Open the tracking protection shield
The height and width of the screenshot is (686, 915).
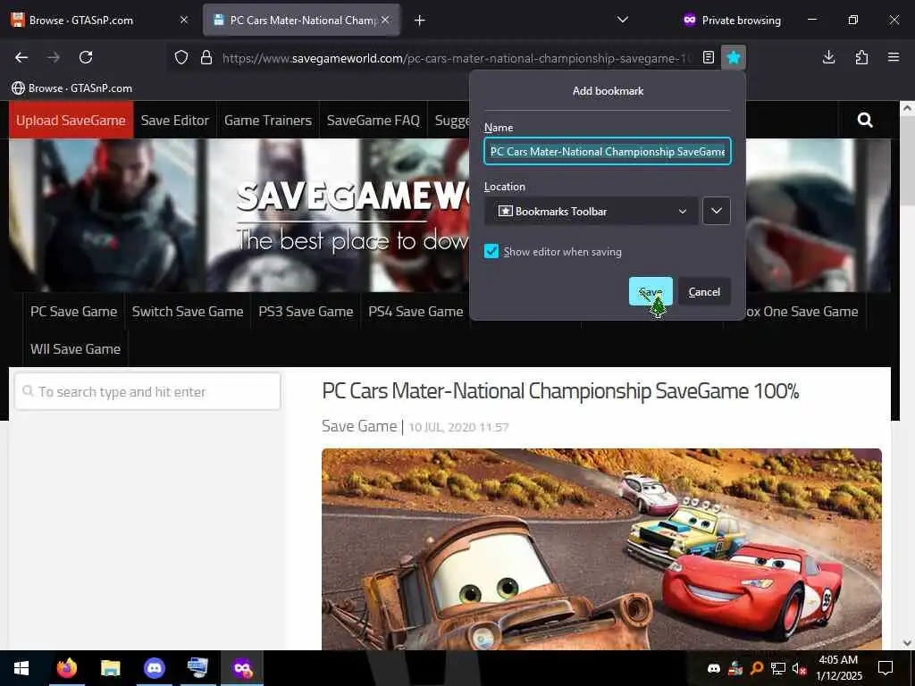(x=181, y=57)
